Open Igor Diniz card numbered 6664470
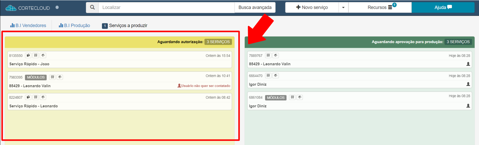The height and width of the screenshot is (145, 479). pyautogui.click(x=360, y=80)
